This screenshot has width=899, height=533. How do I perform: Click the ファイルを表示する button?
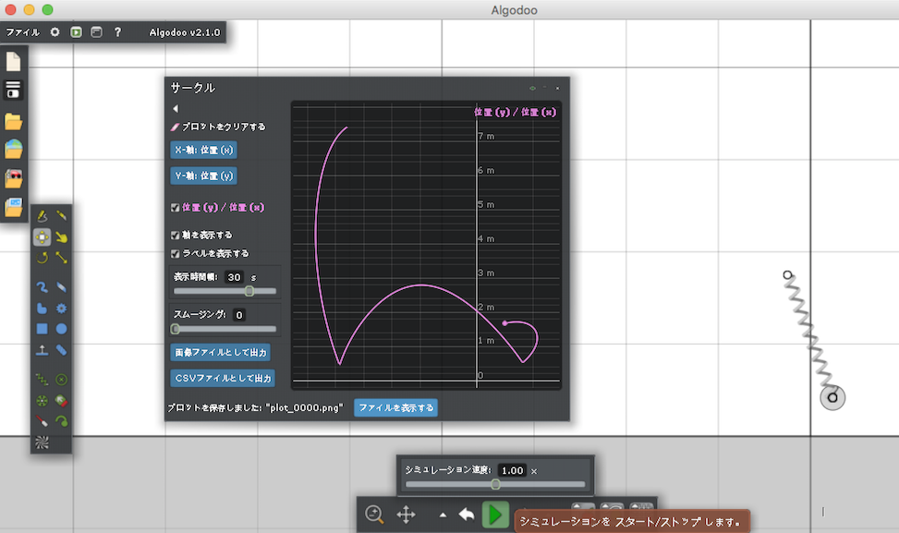[x=395, y=407]
